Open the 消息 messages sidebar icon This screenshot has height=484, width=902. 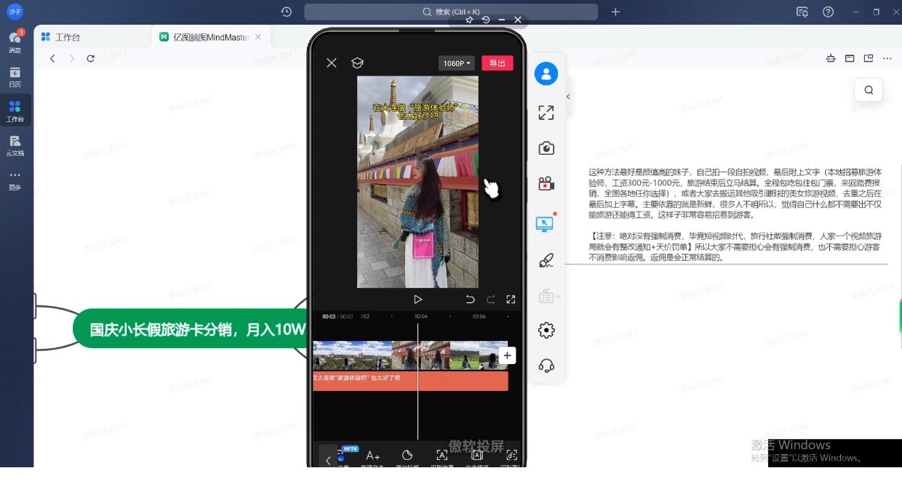(15, 42)
